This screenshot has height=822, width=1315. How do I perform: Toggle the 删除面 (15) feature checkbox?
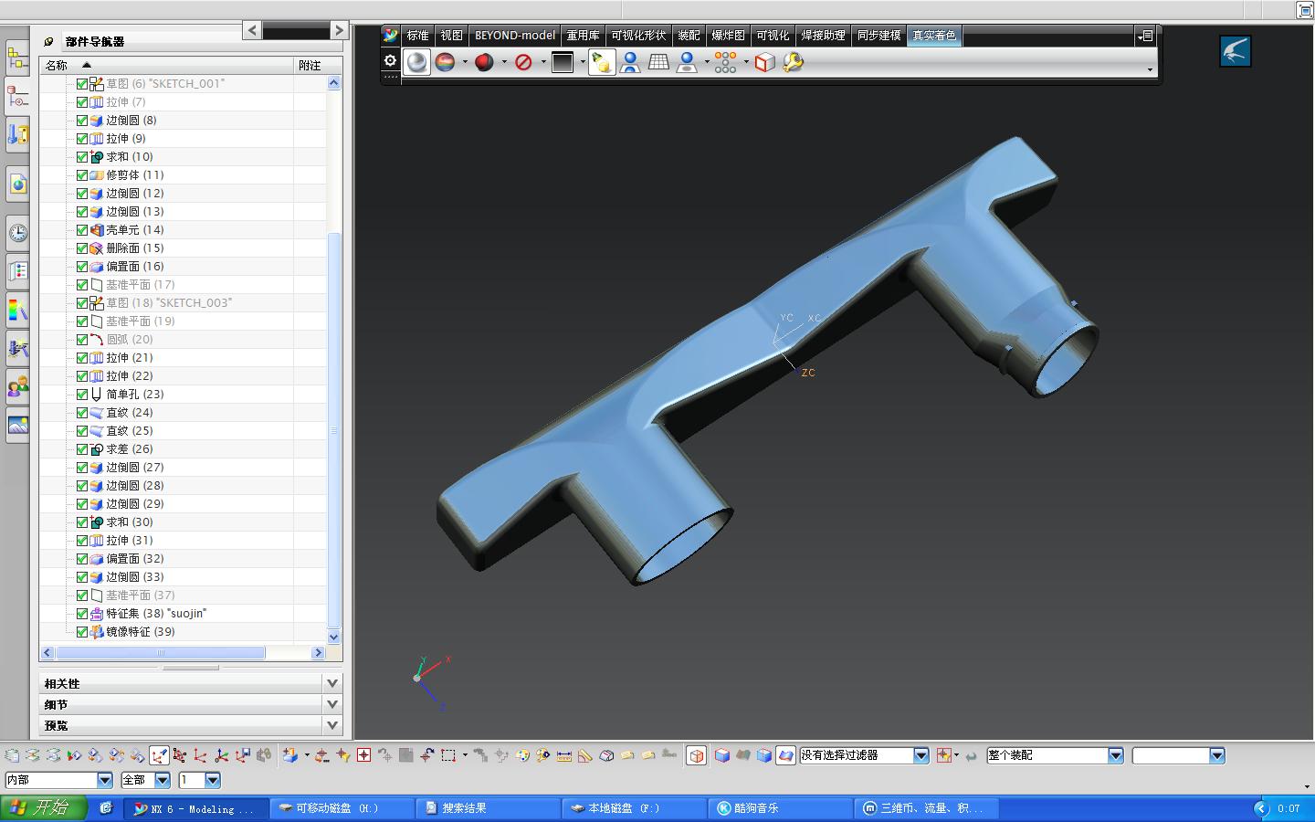(82, 248)
